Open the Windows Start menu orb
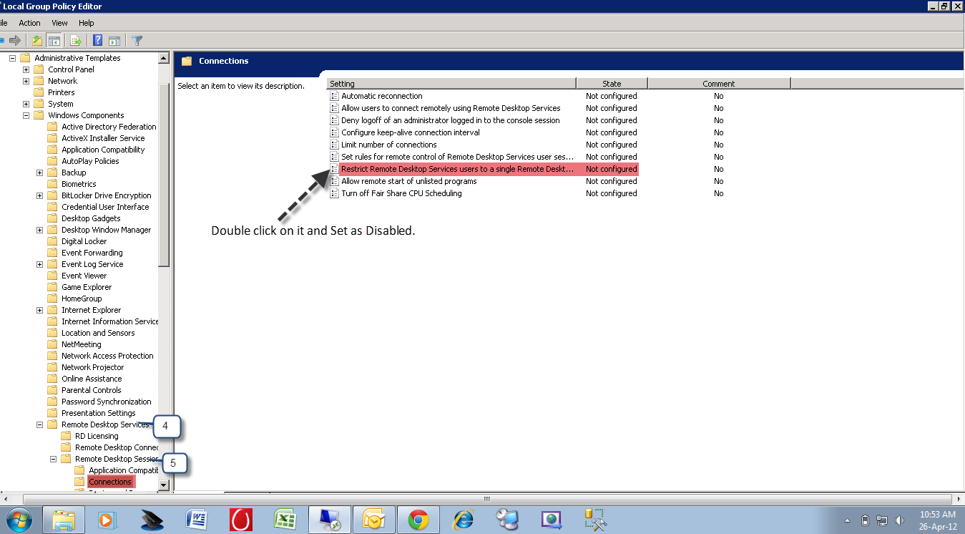965x534 pixels. [x=19, y=520]
